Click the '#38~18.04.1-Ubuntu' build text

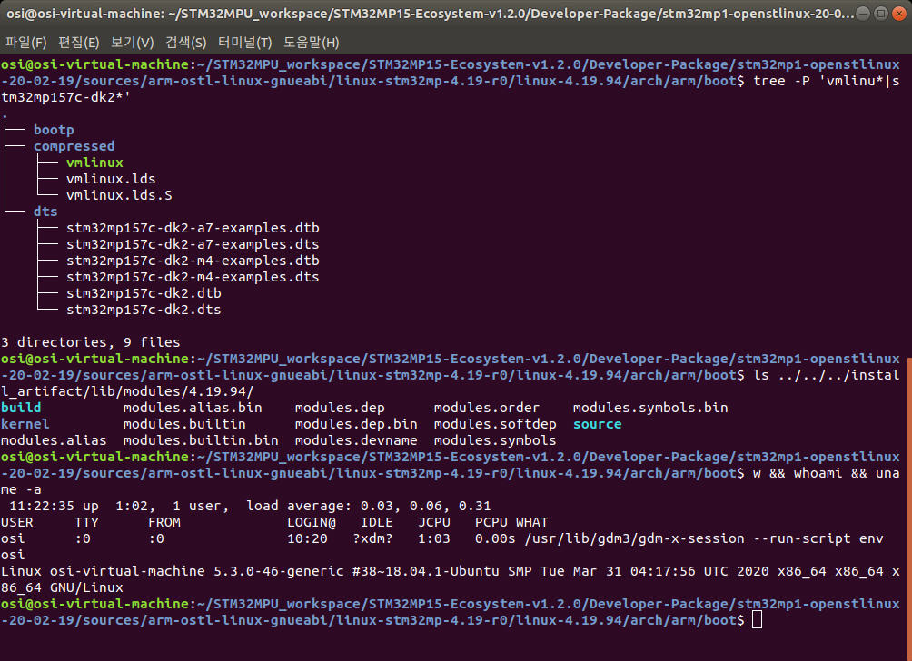(426, 571)
